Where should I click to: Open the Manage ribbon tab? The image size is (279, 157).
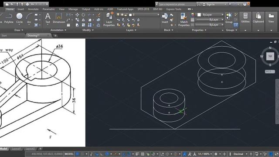point(73,9)
